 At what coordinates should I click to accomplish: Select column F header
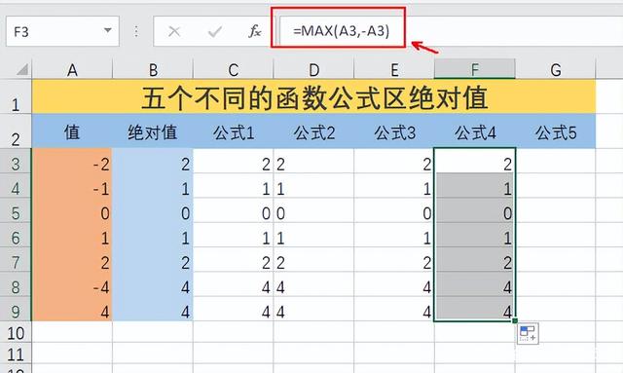(x=475, y=69)
